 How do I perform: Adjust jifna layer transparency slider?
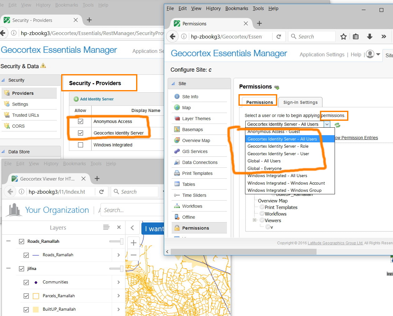click(116, 268)
